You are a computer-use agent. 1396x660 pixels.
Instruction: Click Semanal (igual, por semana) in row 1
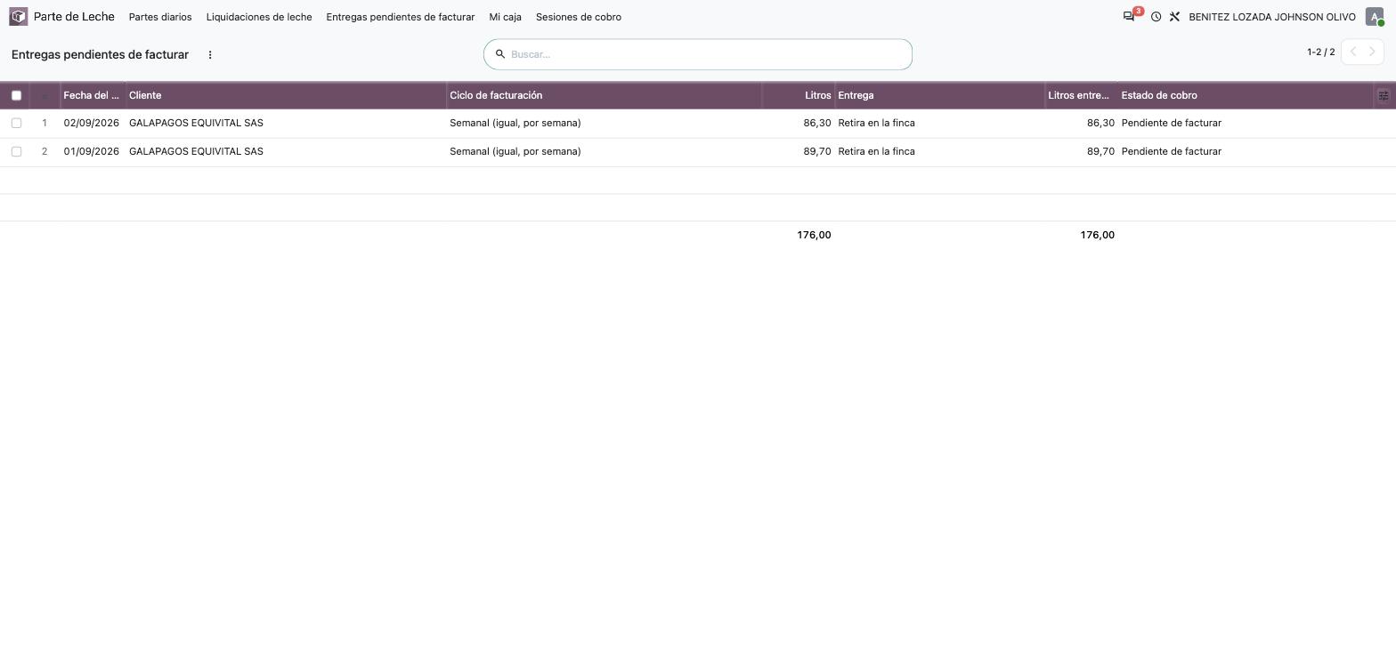tap(515, 123)
